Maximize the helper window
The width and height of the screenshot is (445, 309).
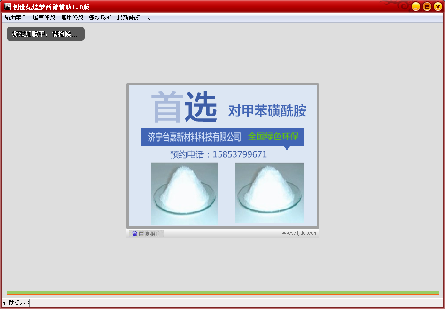[x=427, y=7]
